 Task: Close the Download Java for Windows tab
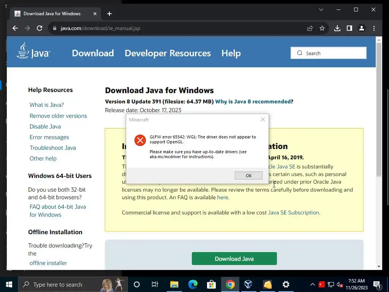pyautogui.click(x=95, y=14)
